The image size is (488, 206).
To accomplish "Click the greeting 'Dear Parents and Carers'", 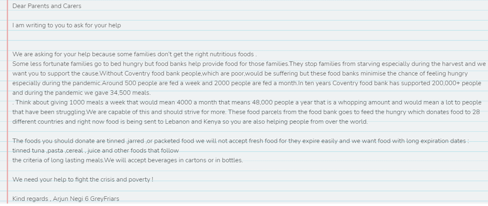I will tap(47, 6).
